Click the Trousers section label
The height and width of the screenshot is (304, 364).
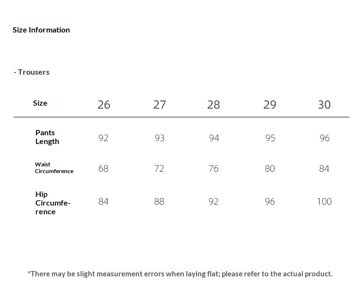(32, 72)
